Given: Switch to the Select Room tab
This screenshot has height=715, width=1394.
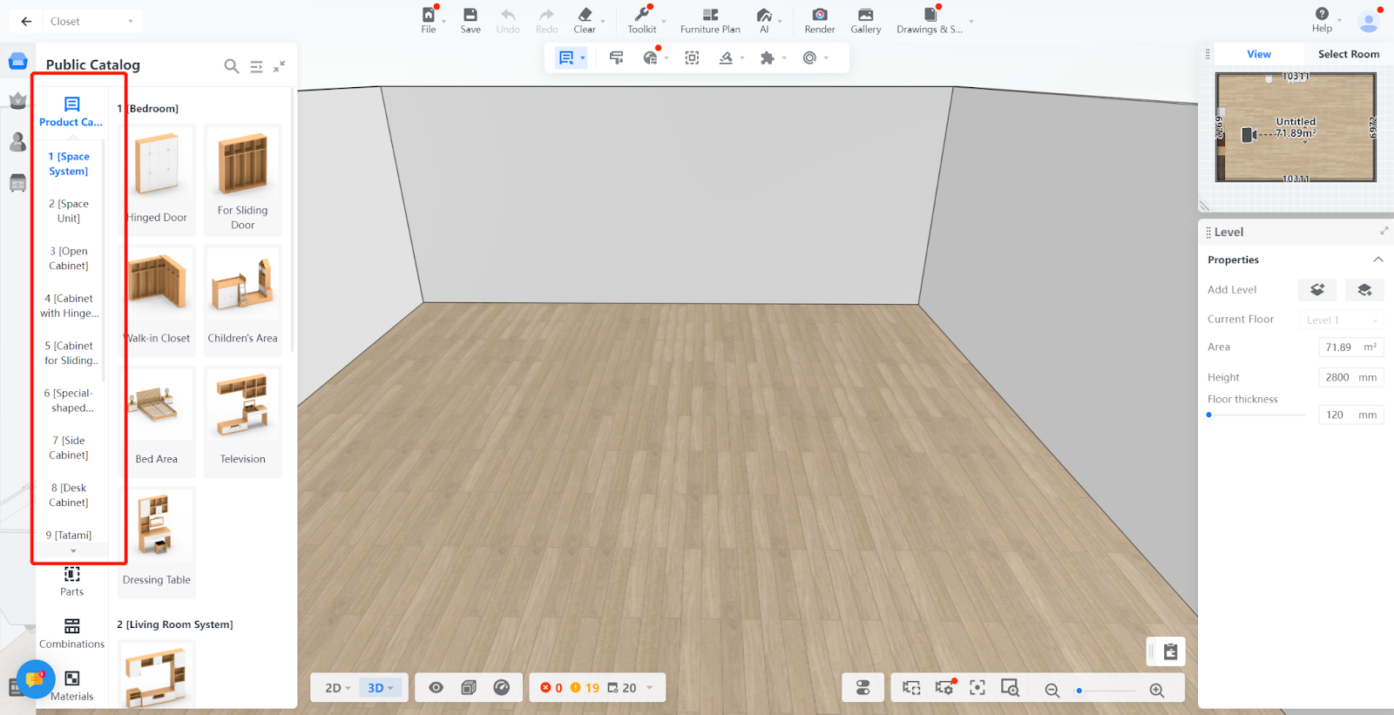Looking at the screenshot, I should pos(1348,54).
